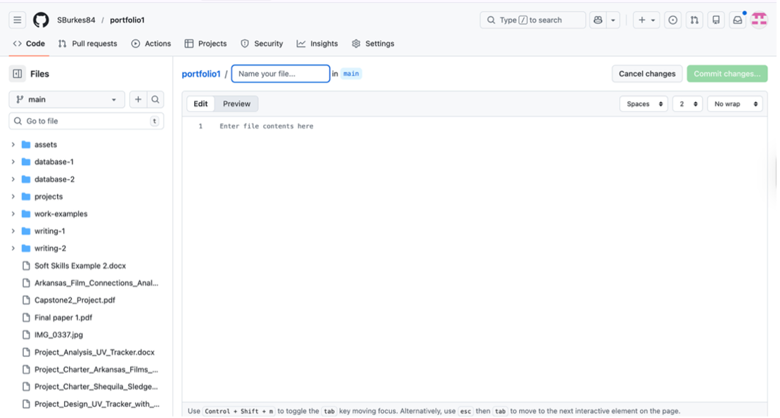
Task: Open the repositories icon in header
Action: pyautogui.click(x=716, y=20)
